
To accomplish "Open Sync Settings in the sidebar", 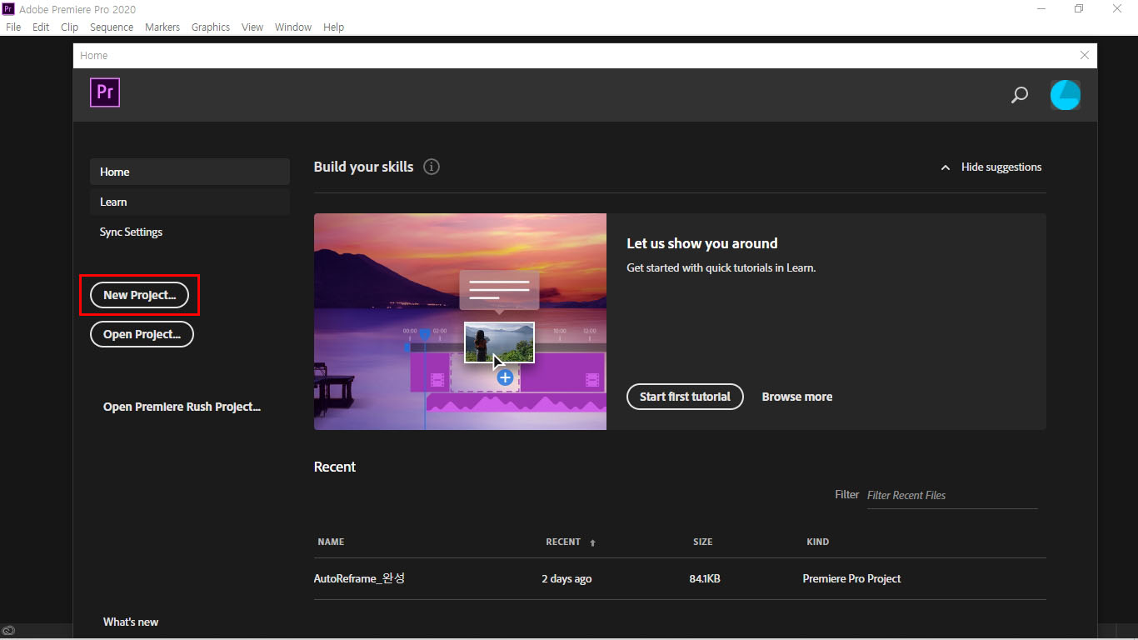I will 131,232.
